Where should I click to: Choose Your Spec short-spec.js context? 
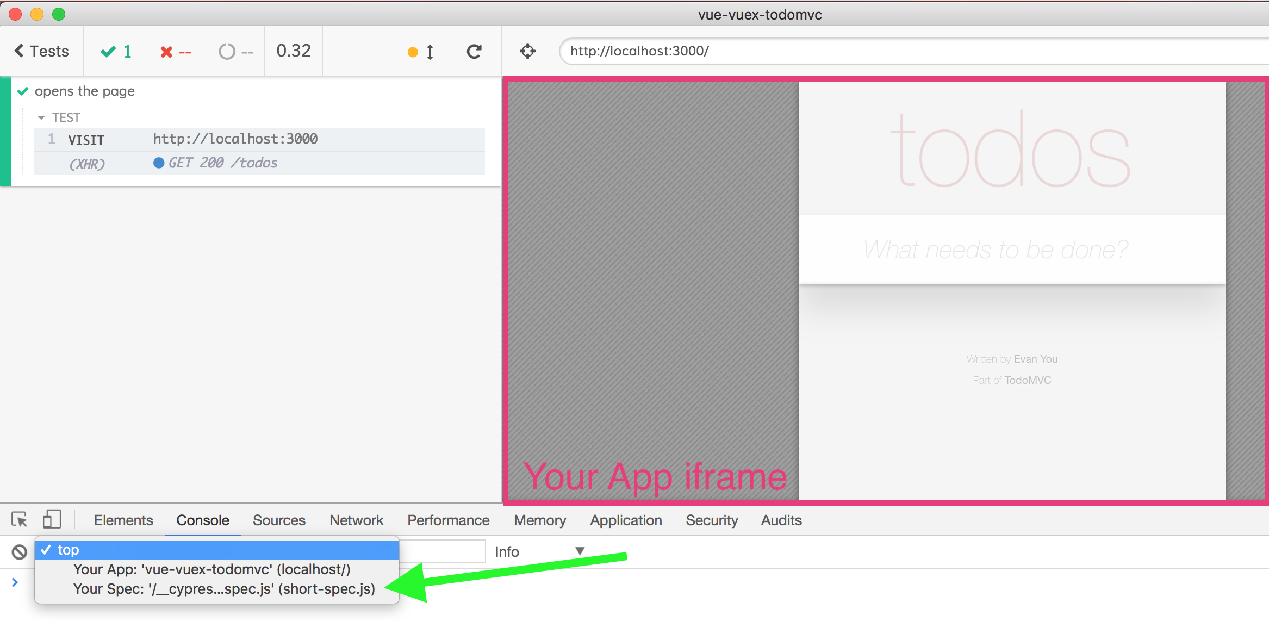(224, 589)
